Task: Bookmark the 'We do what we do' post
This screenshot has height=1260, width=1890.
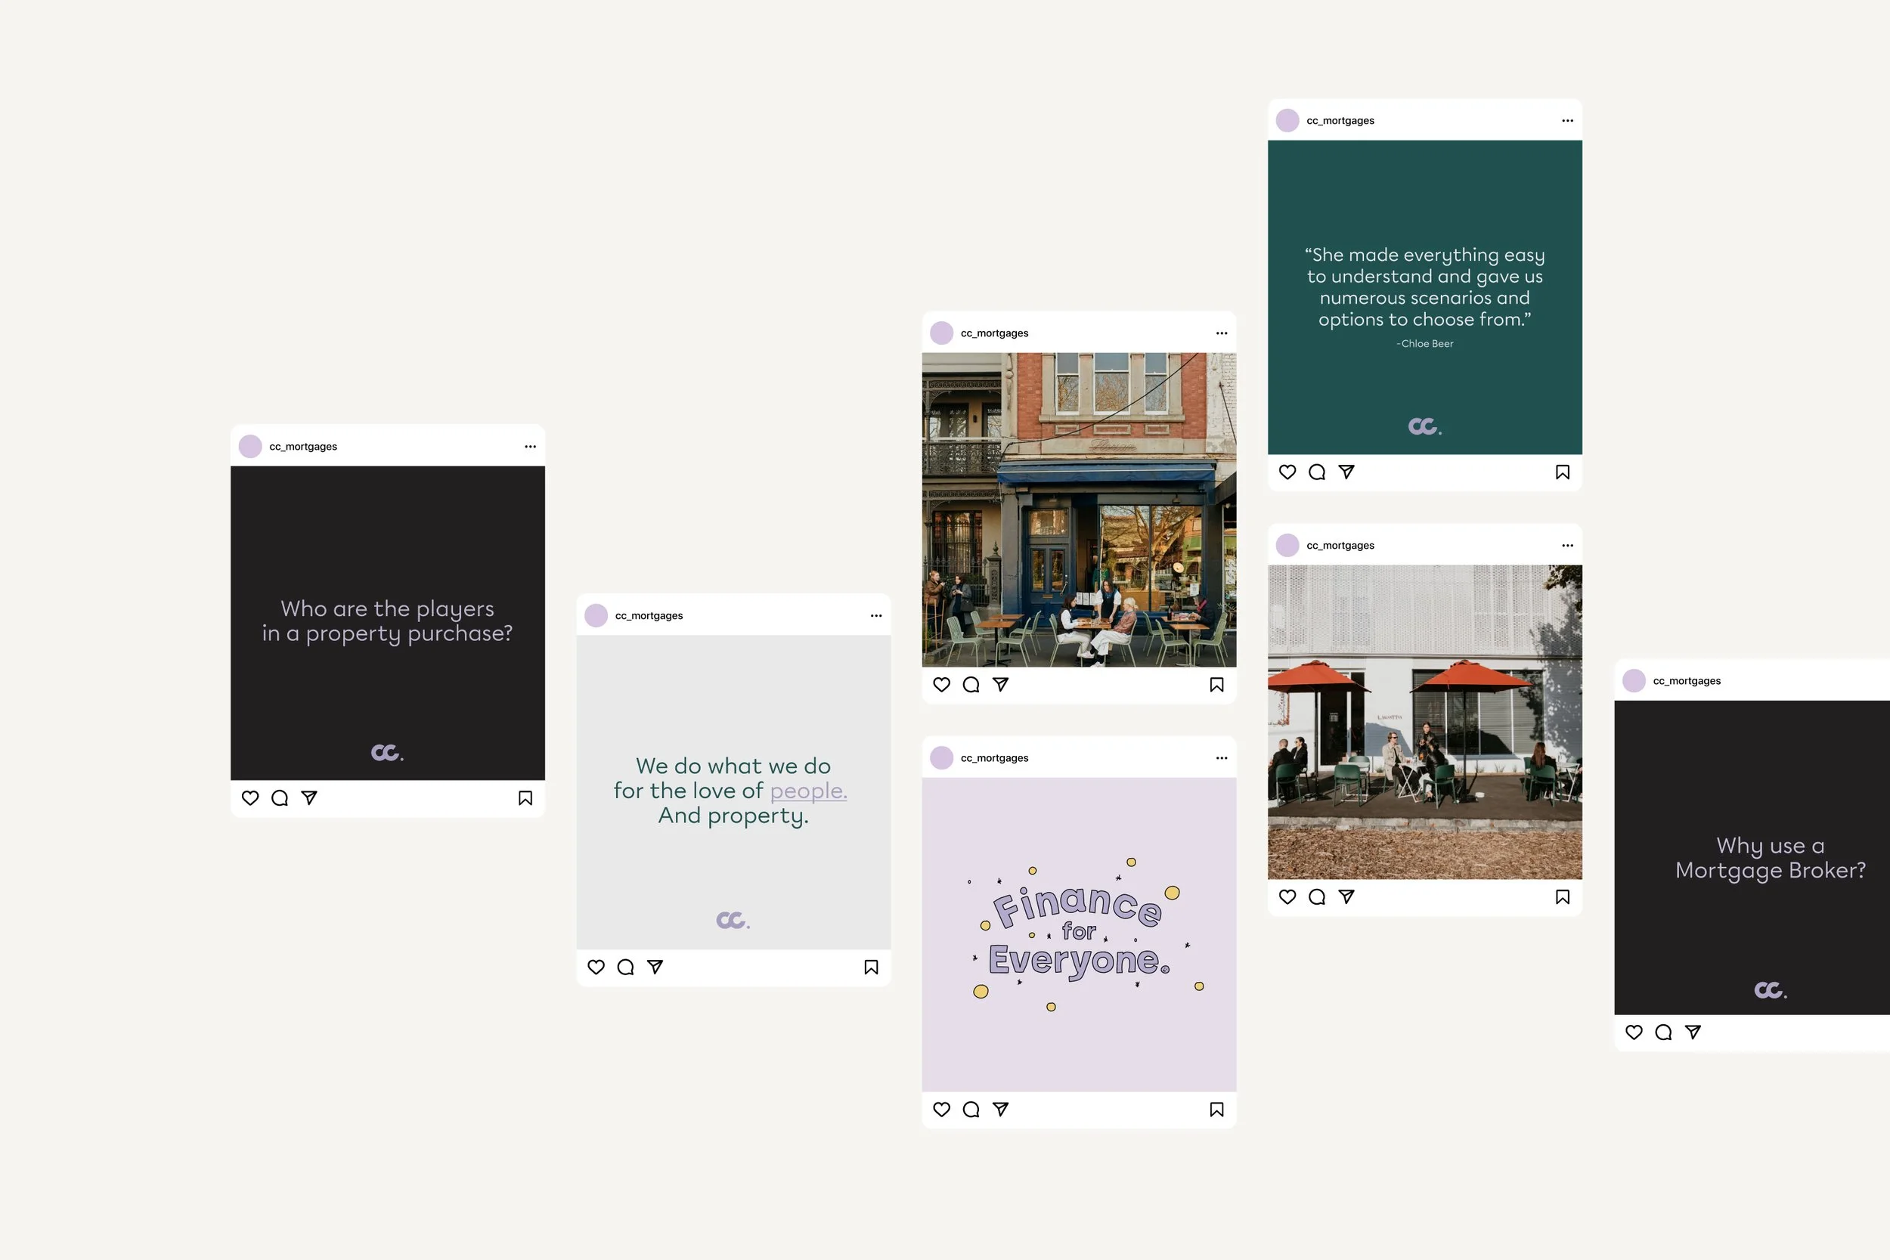Action: coord(871,967)
